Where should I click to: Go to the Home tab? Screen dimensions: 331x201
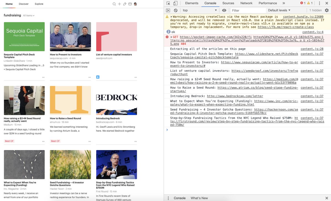9,4
